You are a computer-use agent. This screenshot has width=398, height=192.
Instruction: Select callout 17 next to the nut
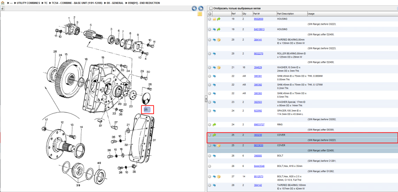click(x=46, y=120)
